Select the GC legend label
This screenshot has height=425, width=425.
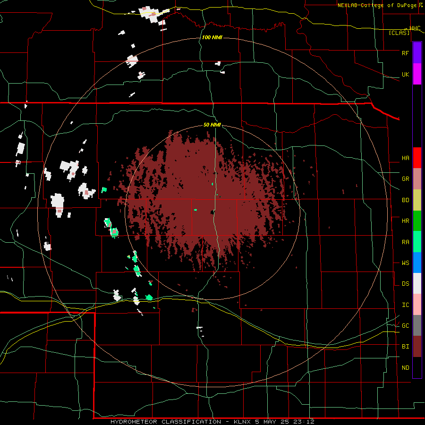click(405, 325)
